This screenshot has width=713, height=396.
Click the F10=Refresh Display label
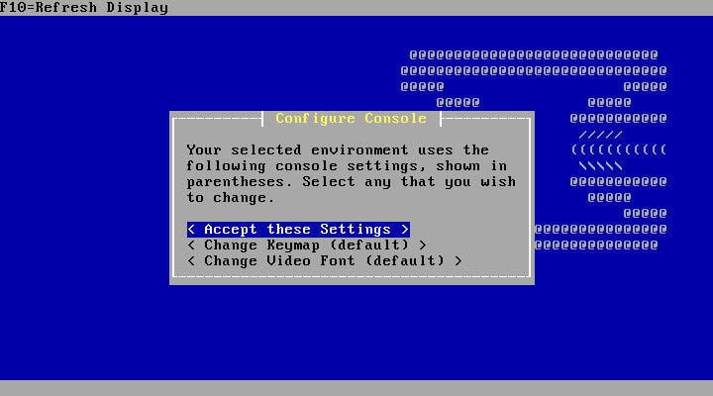click(x=84, y=8)
